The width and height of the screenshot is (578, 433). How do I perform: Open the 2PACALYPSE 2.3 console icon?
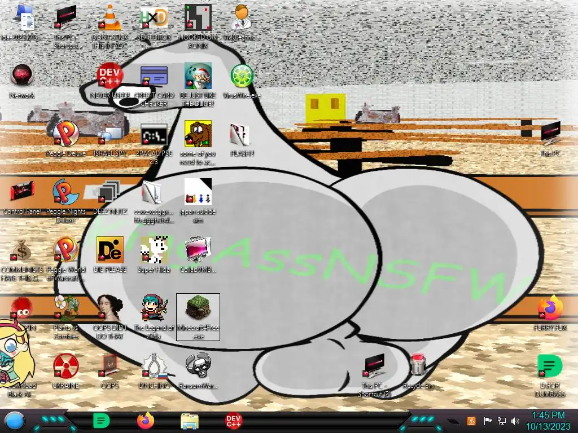(x=154, y=143)
